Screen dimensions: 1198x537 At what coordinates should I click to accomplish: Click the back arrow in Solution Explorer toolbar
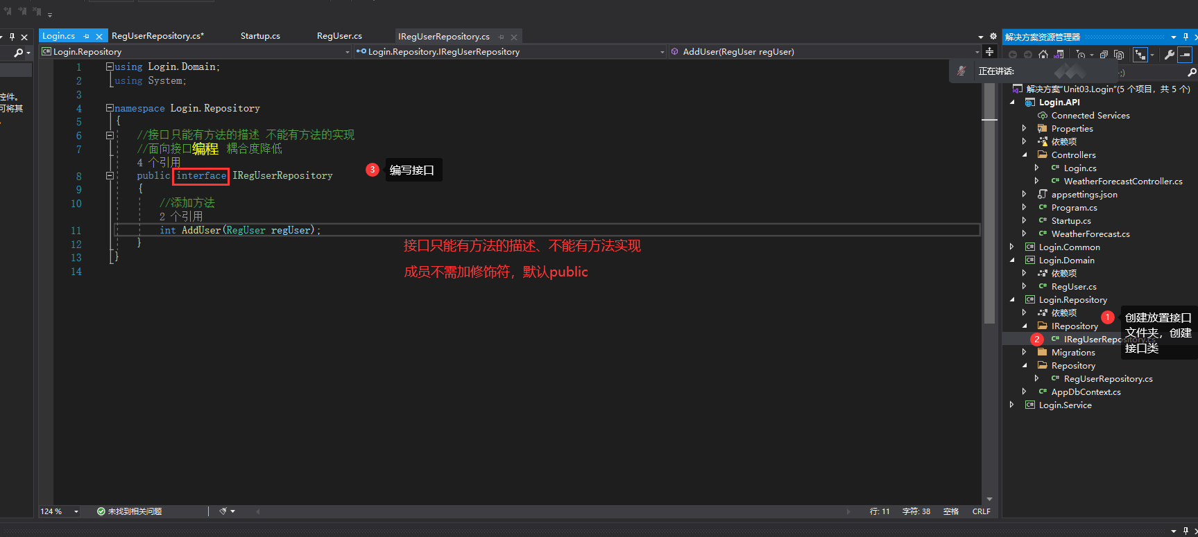point(1013,54)
